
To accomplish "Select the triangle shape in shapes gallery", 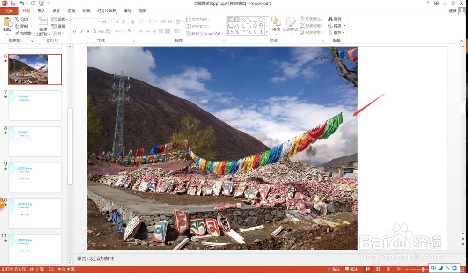I will click(237, 26).
